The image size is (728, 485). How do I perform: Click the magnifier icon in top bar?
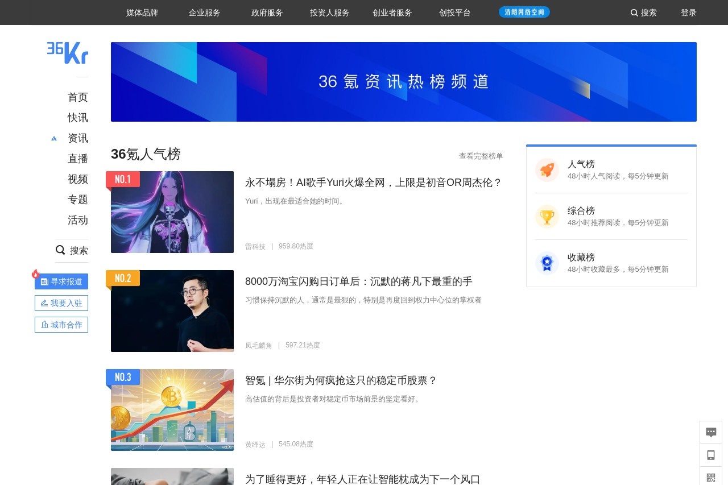pyautogui.click(x=634, y=13)
